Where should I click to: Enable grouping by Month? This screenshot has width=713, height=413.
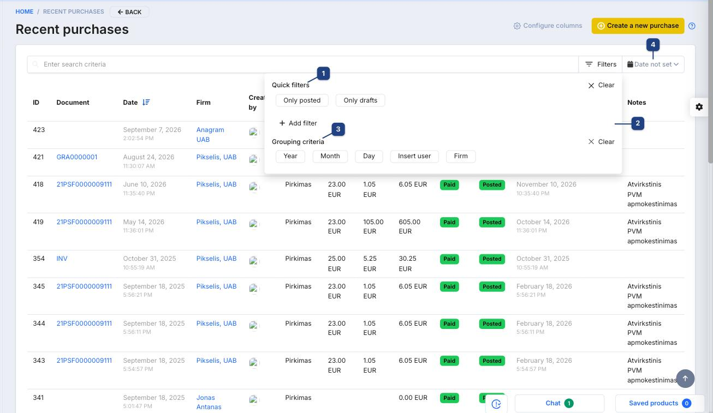pos(330,156)
